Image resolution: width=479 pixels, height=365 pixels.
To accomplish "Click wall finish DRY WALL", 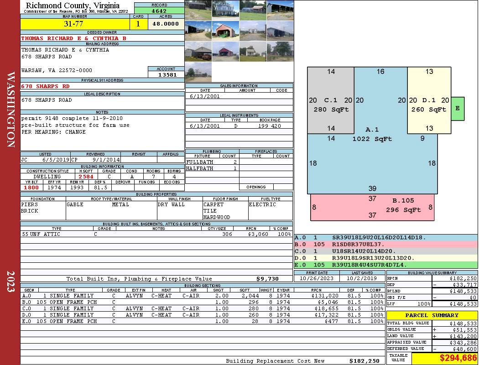I will coord(171,204).
